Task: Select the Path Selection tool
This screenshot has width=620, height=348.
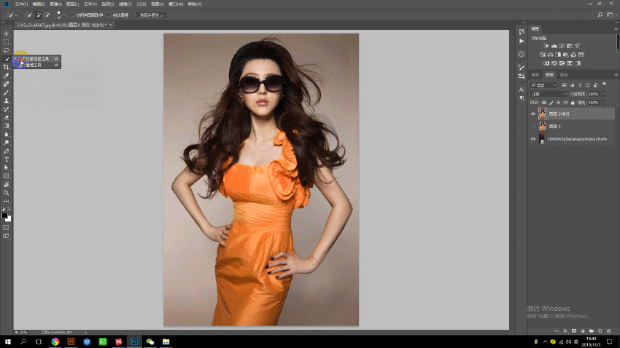Action: click(7, 167)
